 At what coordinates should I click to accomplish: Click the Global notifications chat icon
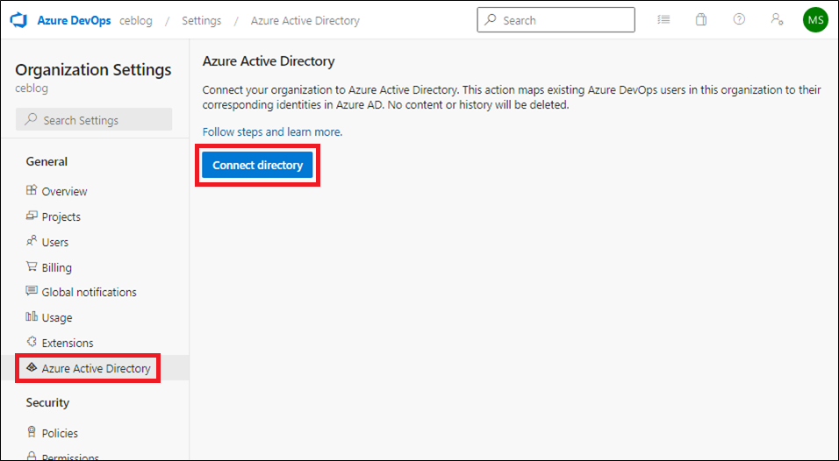click(32, 292)
